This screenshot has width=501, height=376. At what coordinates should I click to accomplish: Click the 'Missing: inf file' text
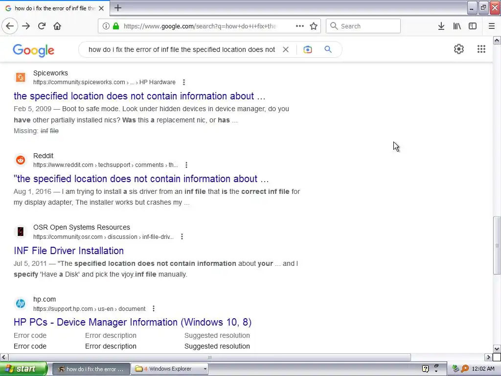36,131
